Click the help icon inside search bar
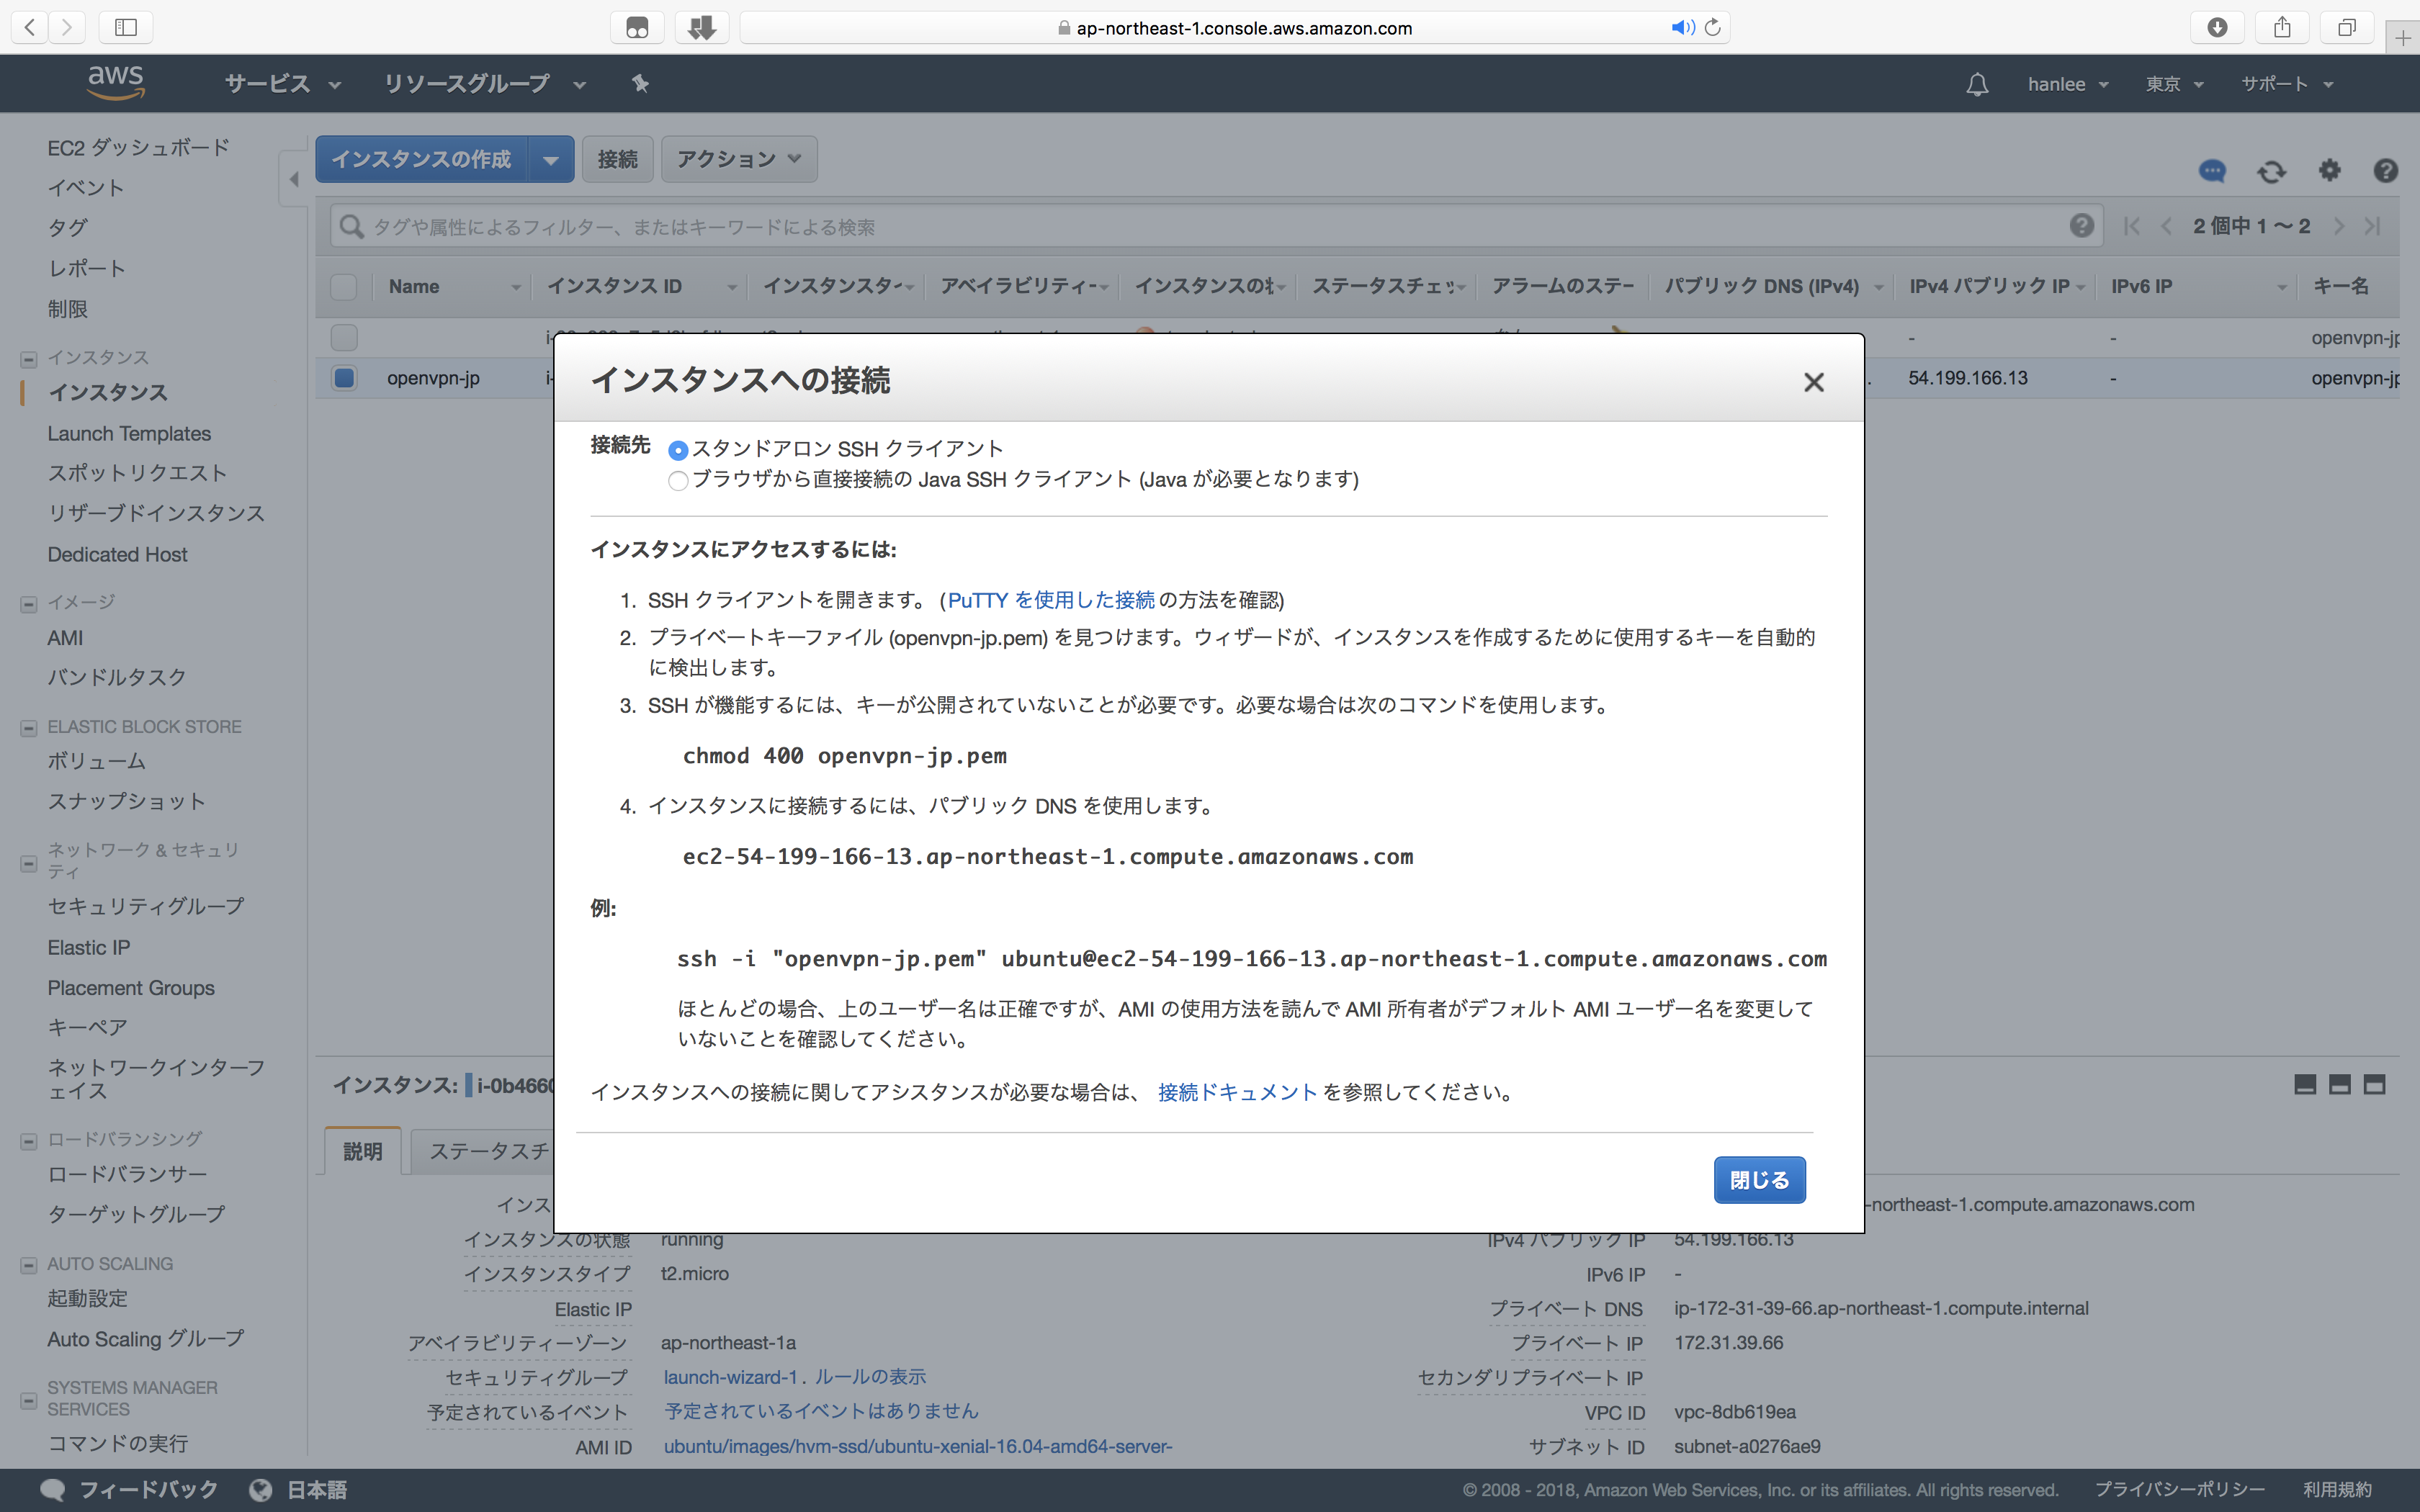Image resolution: width=2420 pixels, height=1512 pixels. (x=2082, y=226)
